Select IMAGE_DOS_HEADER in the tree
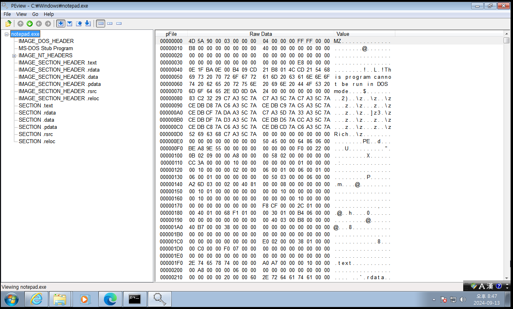The image size is (513, 309). point(46,41)
